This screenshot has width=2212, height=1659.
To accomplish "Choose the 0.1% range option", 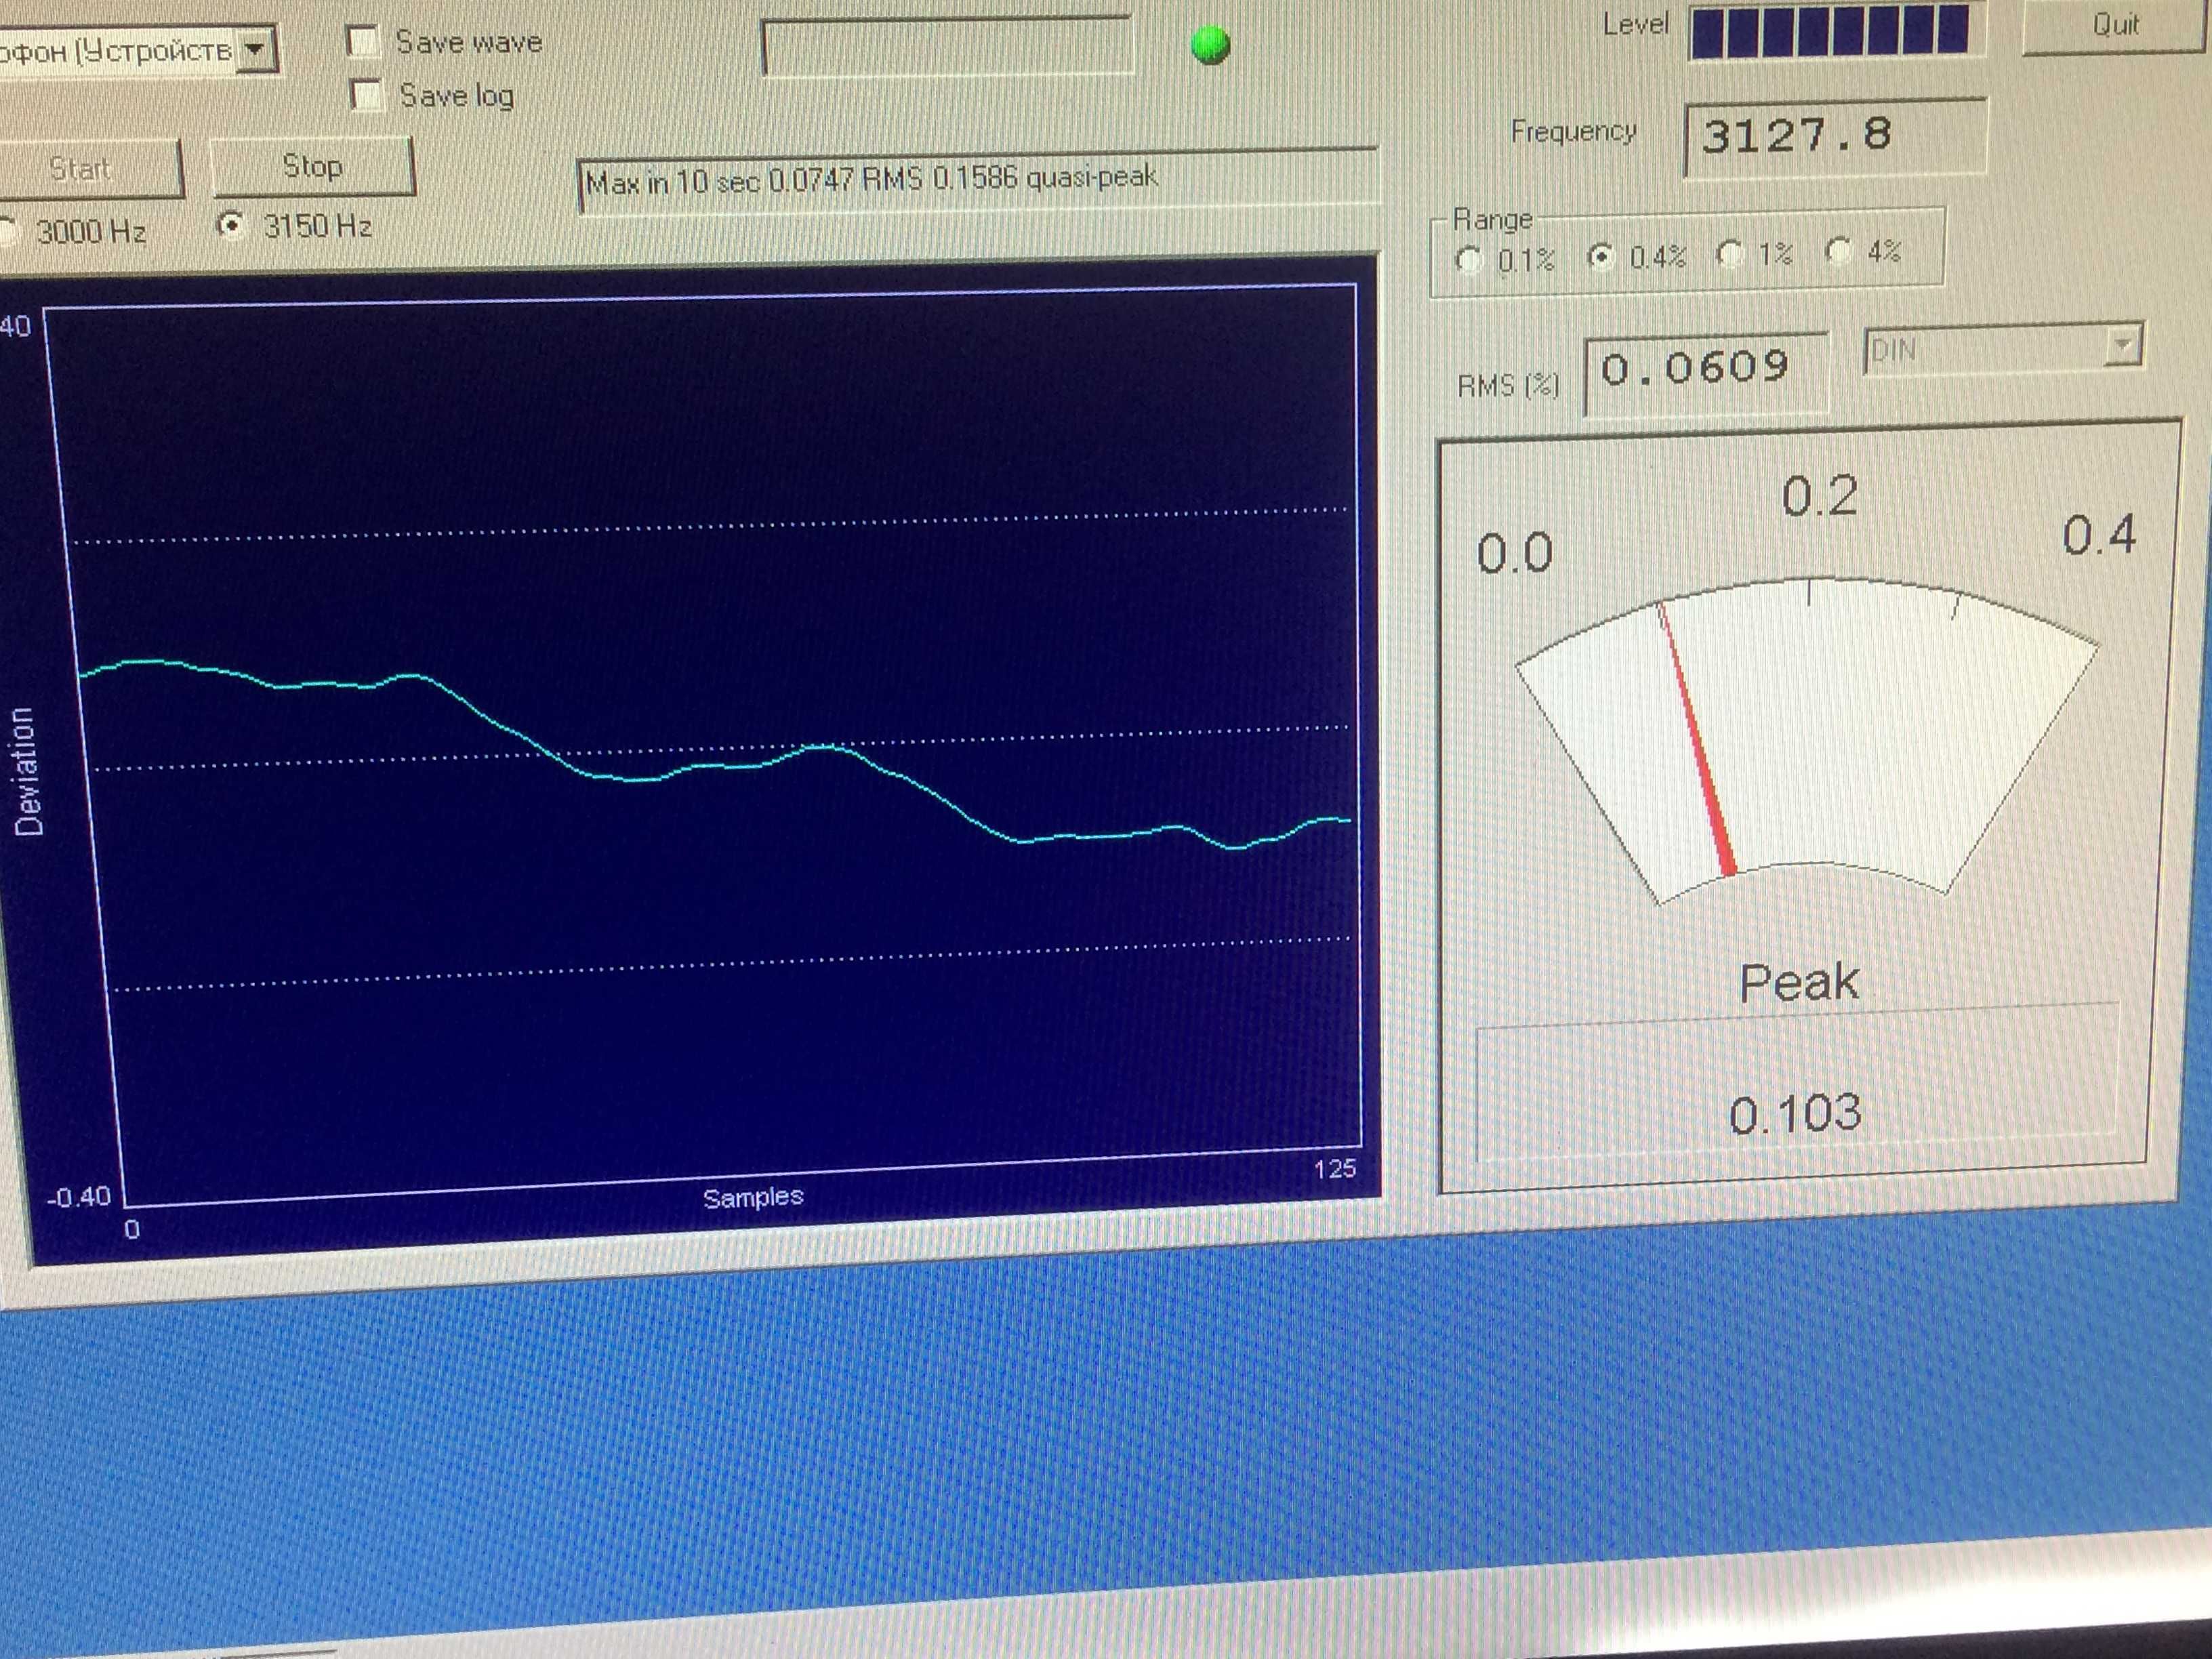I will click(1468, 260).
